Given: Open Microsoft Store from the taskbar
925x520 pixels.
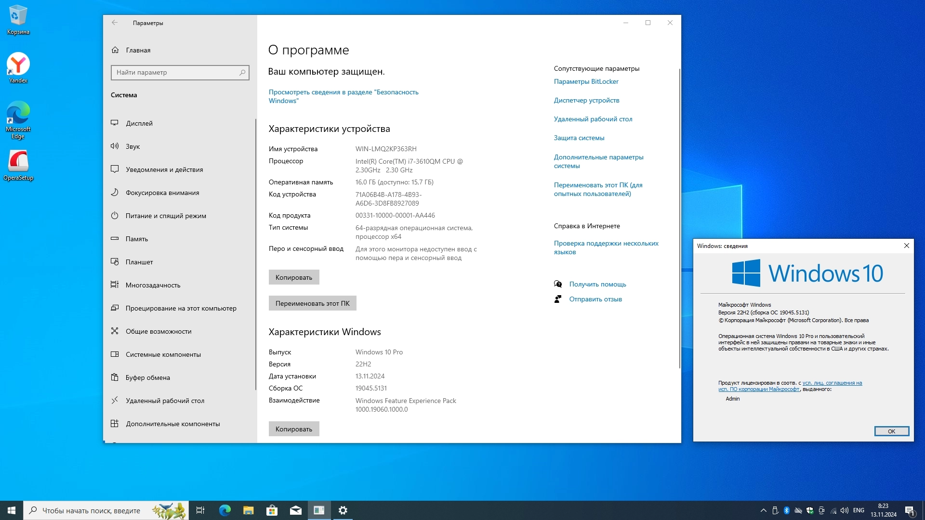Looking at the screenshot, I should coord(272,510).
